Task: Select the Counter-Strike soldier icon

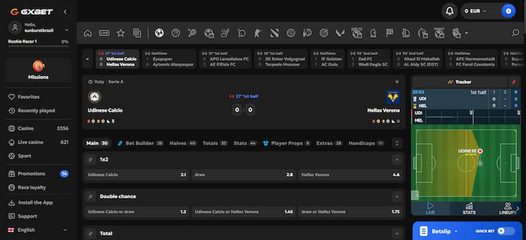Action: 258,33
